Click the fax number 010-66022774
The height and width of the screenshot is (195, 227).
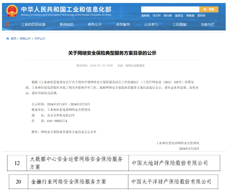point(57,121)
